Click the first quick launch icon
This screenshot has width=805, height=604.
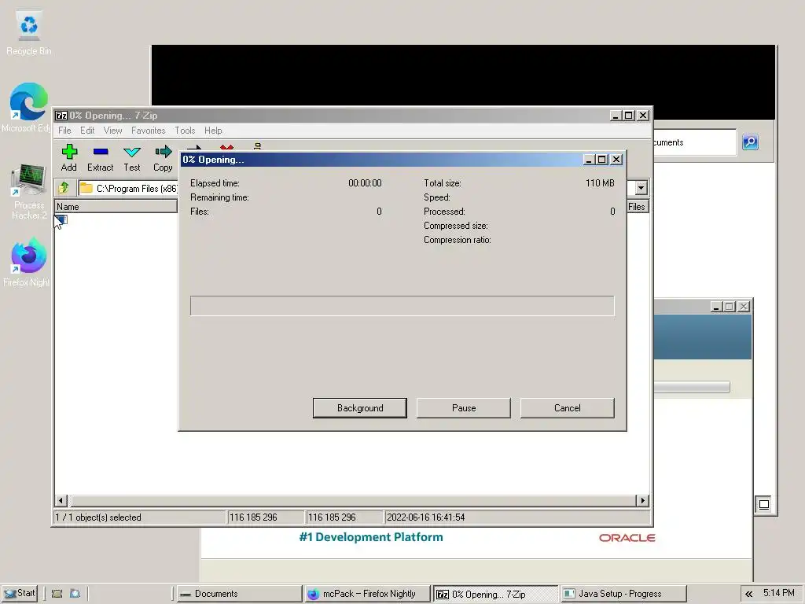[x=57, y=594]
